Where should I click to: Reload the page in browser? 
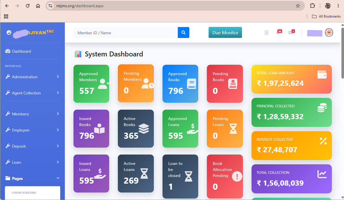point(28,6)
